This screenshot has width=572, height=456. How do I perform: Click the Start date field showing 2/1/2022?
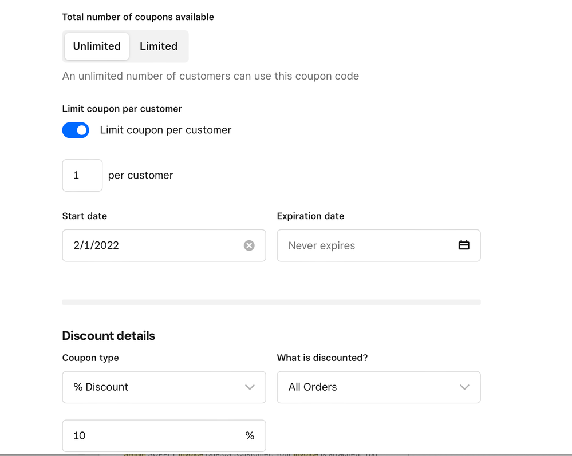149,245
